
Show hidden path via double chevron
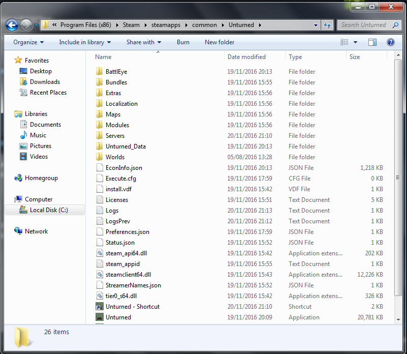[54, 25]
